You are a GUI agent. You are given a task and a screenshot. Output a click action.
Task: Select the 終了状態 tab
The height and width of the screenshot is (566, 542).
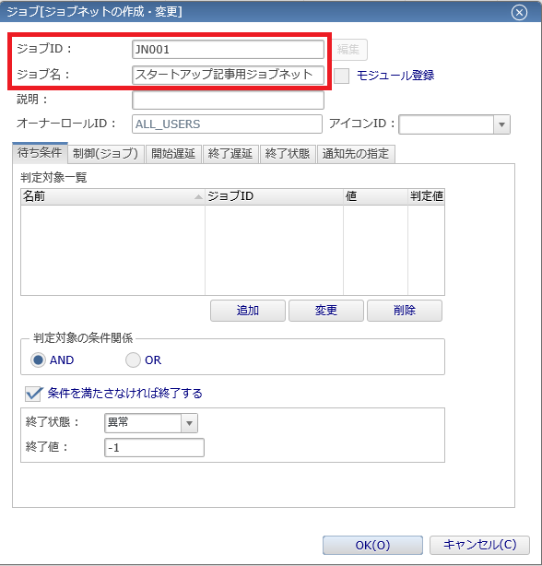288,154
